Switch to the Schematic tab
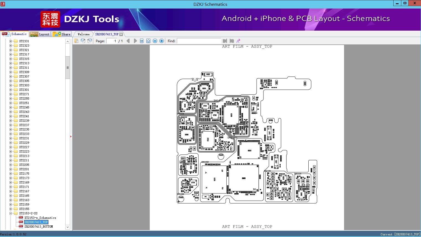This screenshot has width=421, height=237. coord(14,34)
